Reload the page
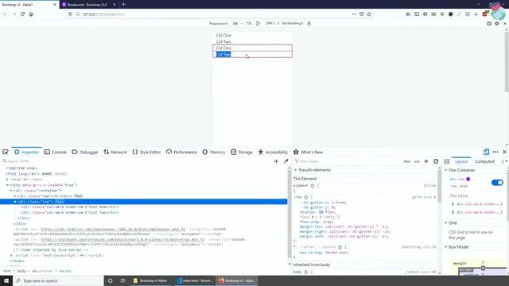This screenshot has height=286, width=509. [x=22, y=14]
